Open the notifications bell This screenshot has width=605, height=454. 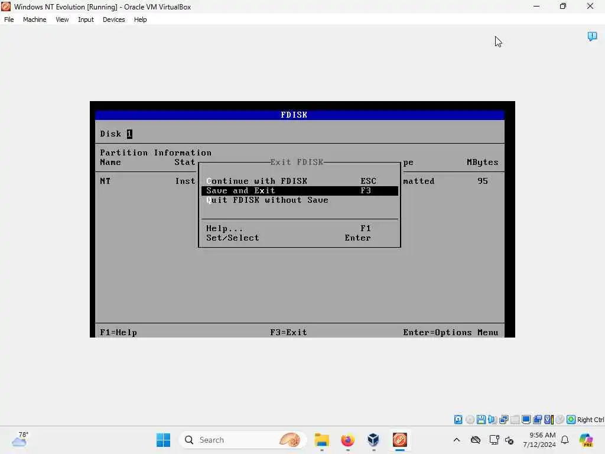pos(565,440)
